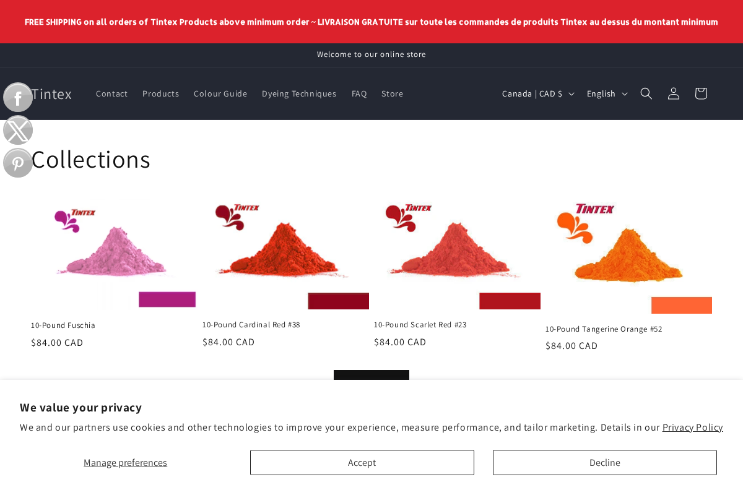
Task: Accept the cookie consent
Action: [x=362, y=462]
